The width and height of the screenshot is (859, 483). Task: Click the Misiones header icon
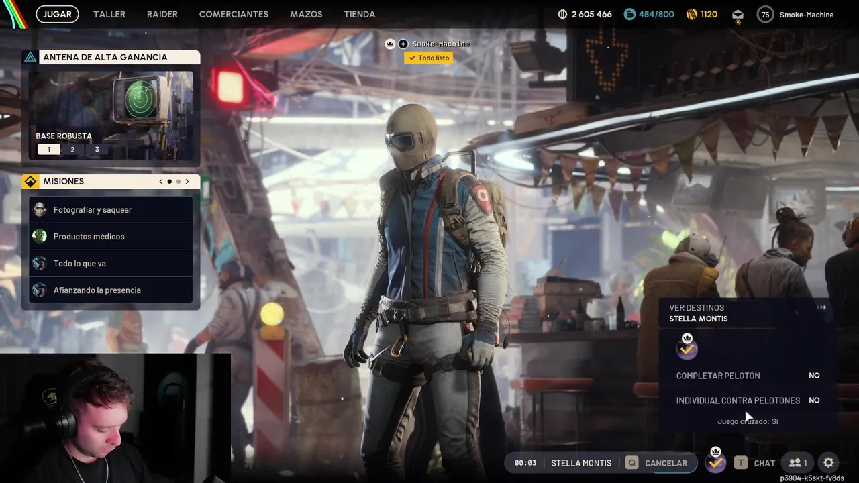pyautogui.click(x=30, y=182)
